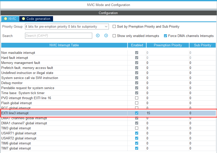The height and width of the screenshot is (153, 217).
Task: Go to previous search result arrow
Action: click(x=98, y=35)
